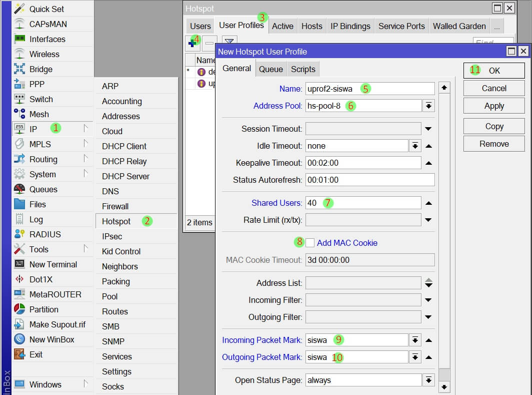Select Hotspot from the IP submenu
The image size is (532, 395).
tap(116, 221)
